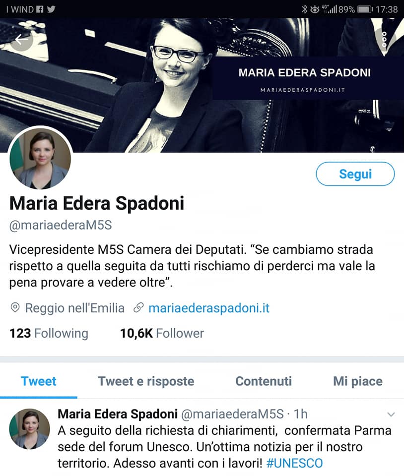404x476 pixels.
Task: Tap the Facebook notification icon in status bar
Action: click(x=40, y=9)
